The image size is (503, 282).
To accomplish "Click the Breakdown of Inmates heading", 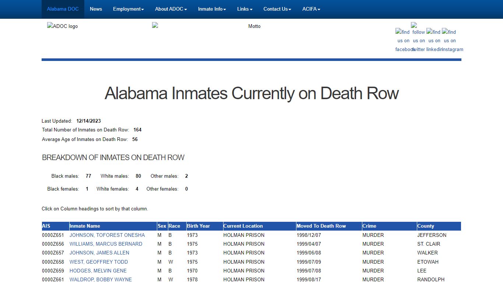I will tap(113, 158).
